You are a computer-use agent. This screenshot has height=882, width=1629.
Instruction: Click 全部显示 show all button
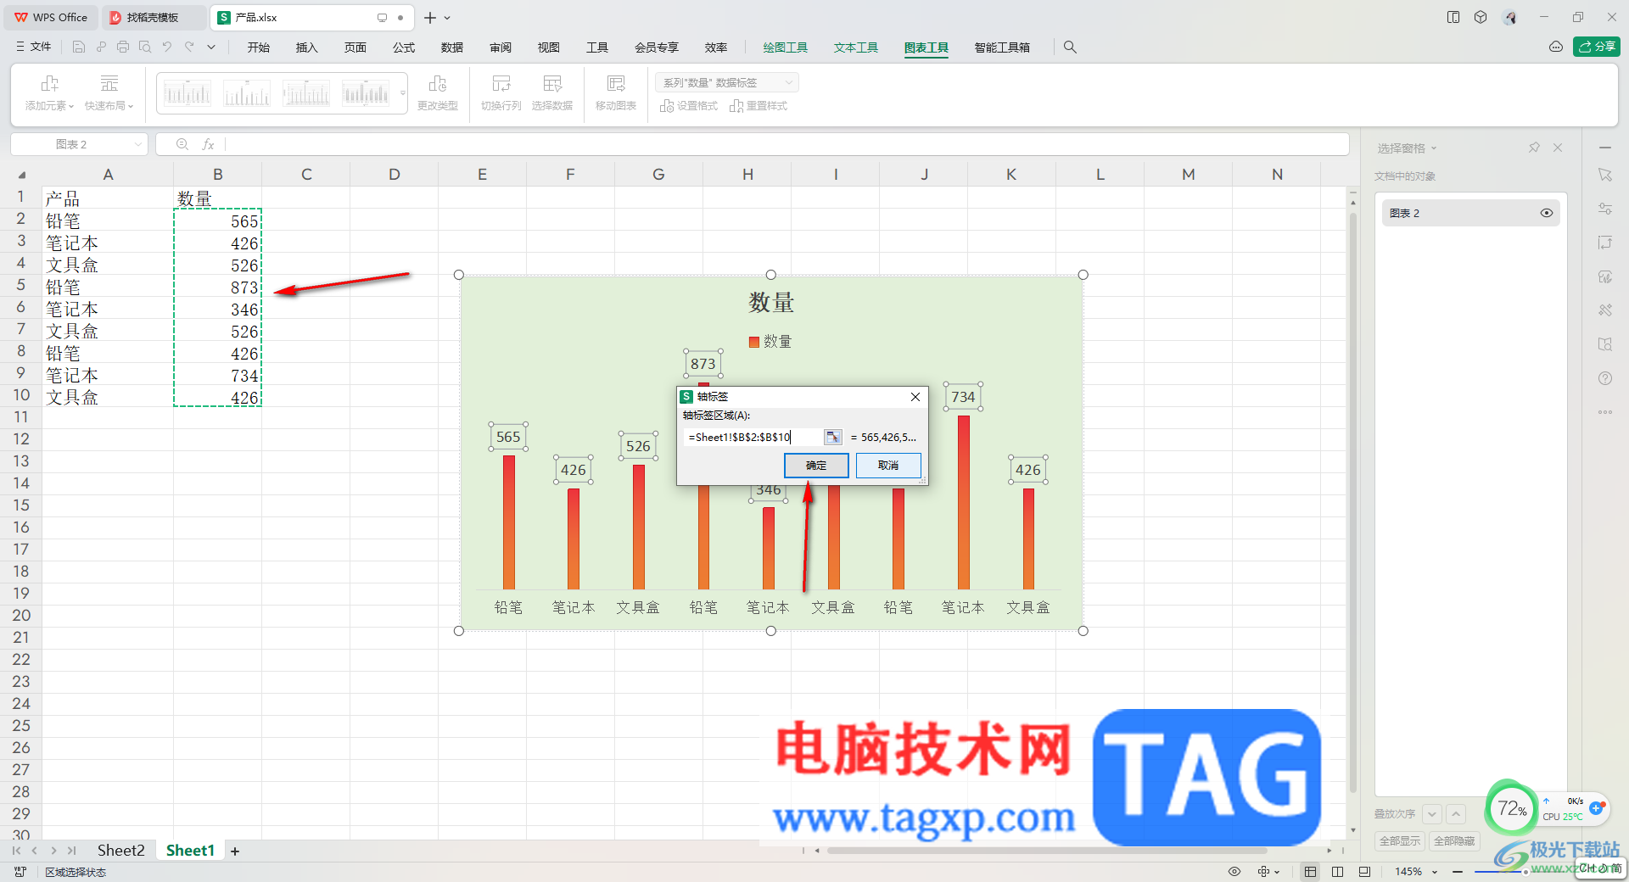point(1399,840)
